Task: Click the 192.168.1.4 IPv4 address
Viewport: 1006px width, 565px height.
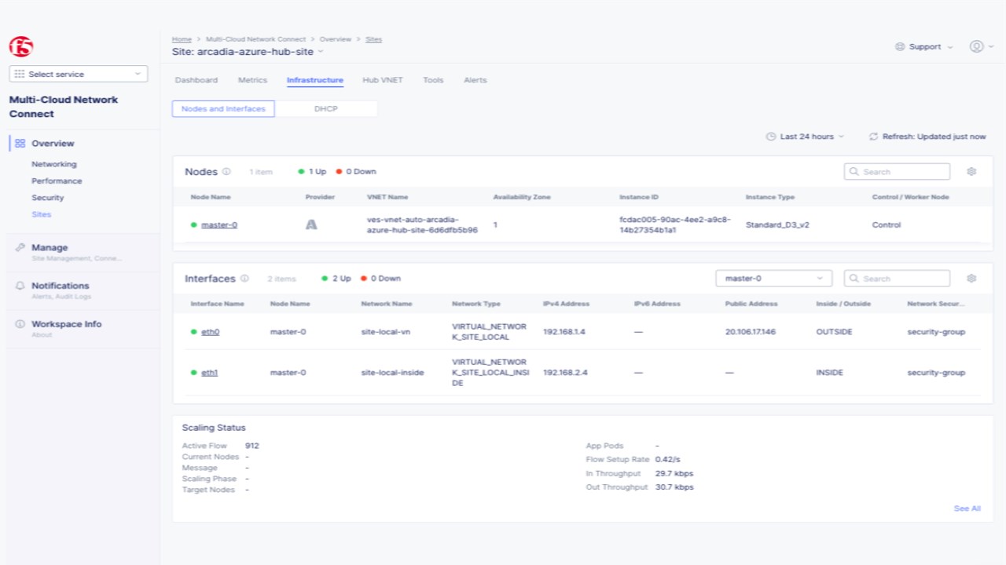Action: pos(564,332)
